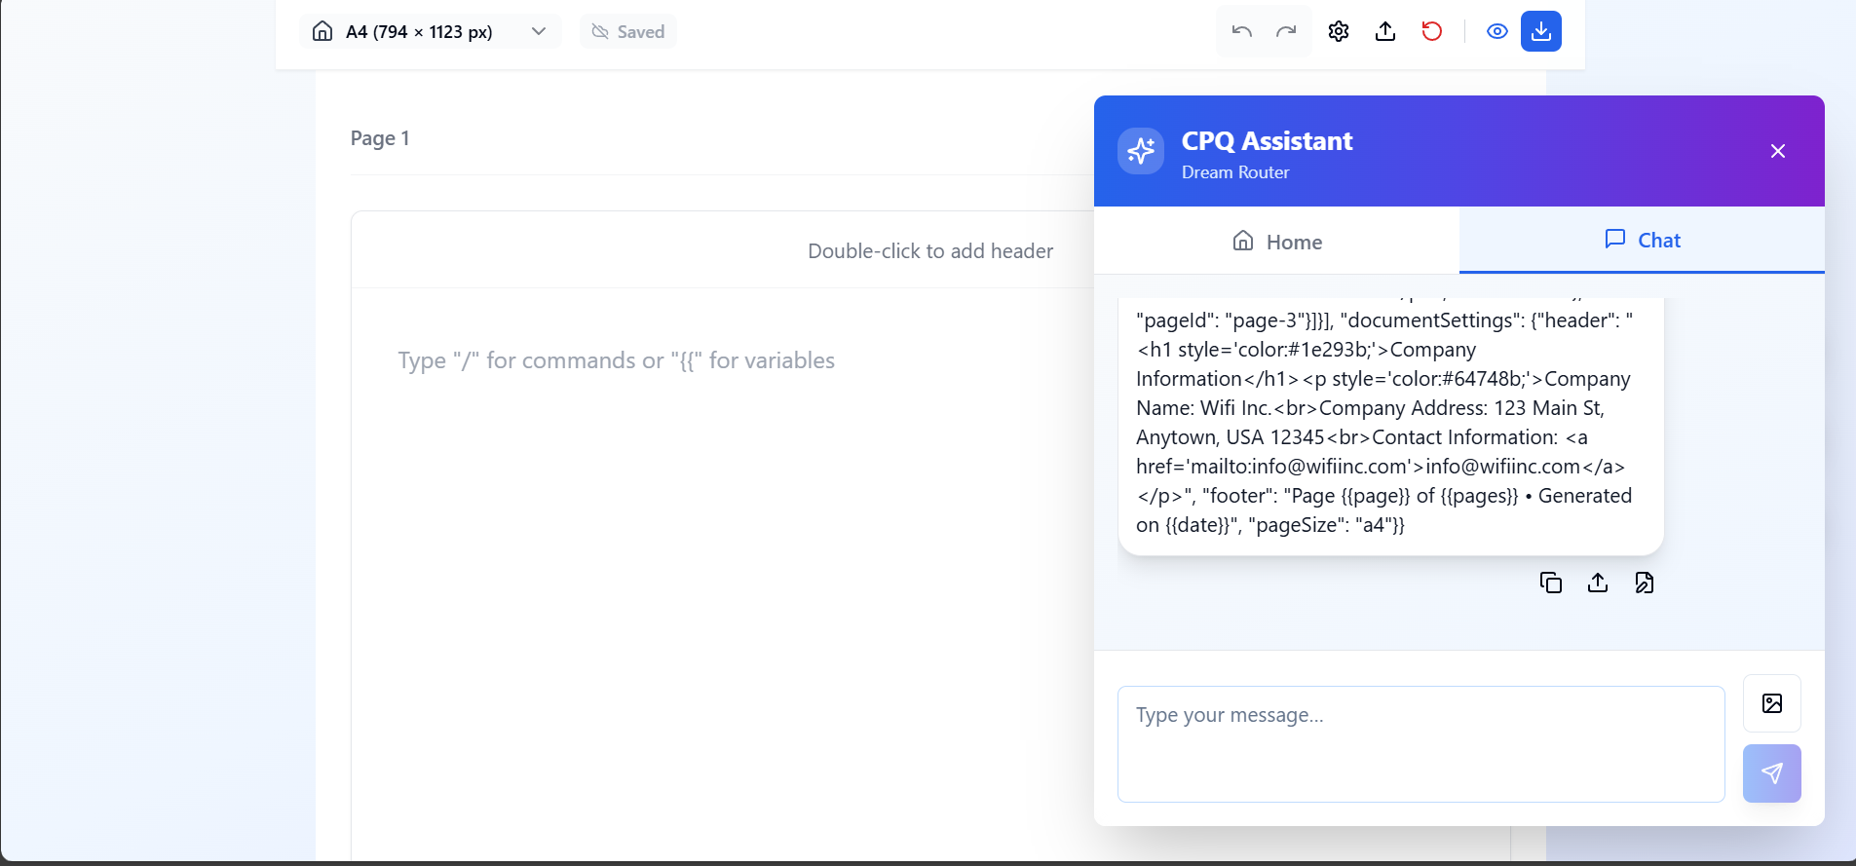The width and height of the screenshot is (1856, 866).
Task: Open the A4 page size dropdown
Action: coord(431,31)
